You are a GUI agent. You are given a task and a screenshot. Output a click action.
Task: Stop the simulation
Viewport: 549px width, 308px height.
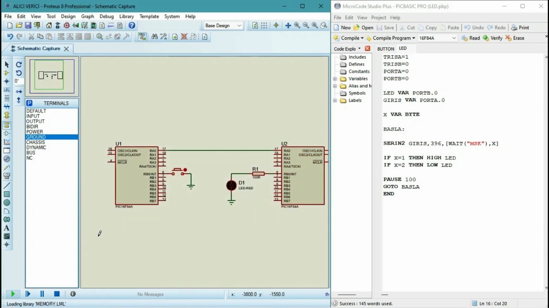tap(57, 294)
